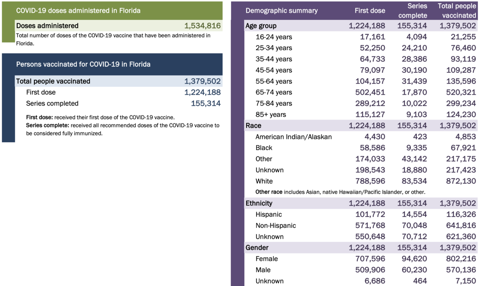
Task: Click the "Non-Hispanic" row label
Action: (x=276, y=225)
